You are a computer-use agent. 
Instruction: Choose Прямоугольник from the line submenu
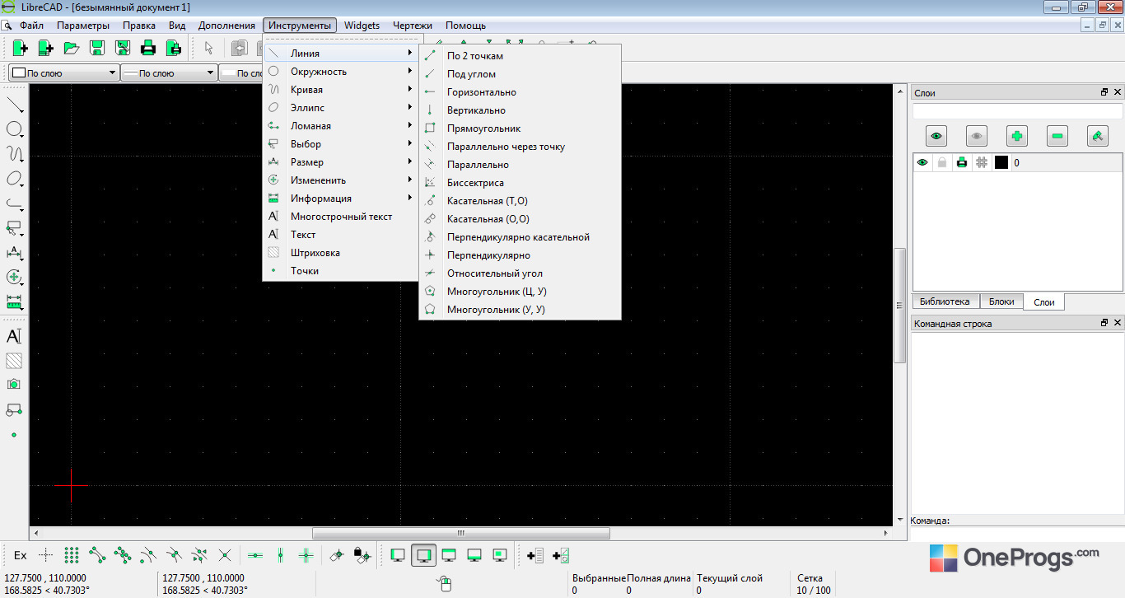coord(520,128)
